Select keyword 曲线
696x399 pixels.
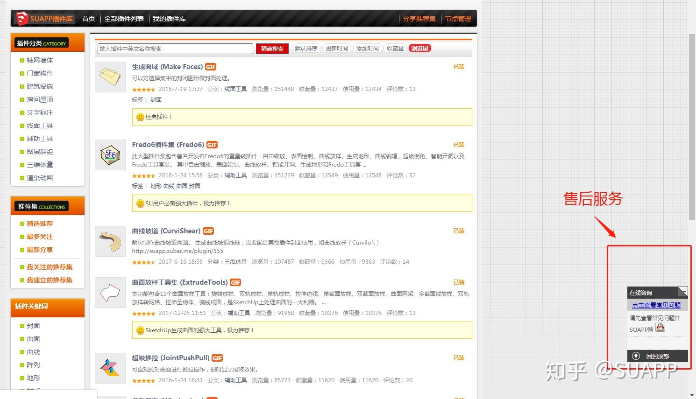click(x=33, y=352)
